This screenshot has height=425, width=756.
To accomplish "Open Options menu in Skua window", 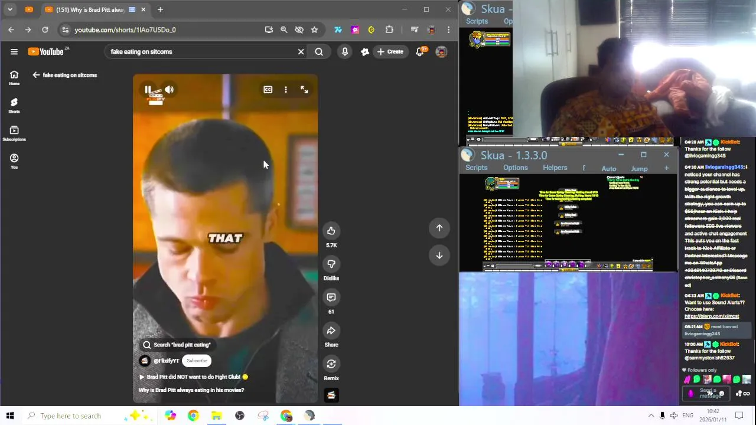I will pyautogui.click(x=516, y=168).
